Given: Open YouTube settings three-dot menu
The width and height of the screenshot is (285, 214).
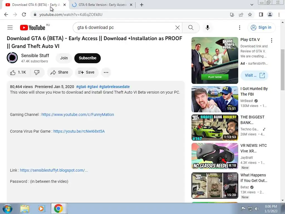Looking at the screenshot, I should point(240,28).
